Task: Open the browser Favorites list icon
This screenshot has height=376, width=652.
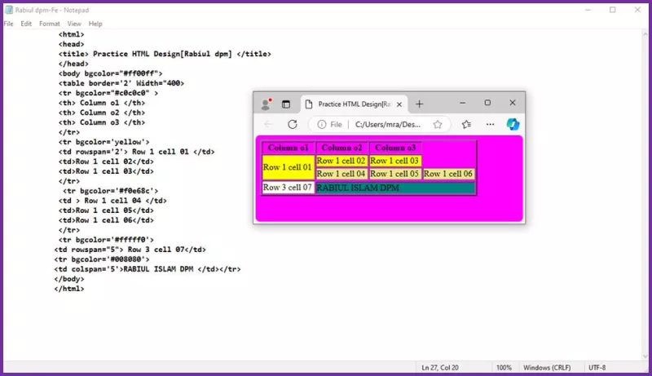Action: (466, 124)
